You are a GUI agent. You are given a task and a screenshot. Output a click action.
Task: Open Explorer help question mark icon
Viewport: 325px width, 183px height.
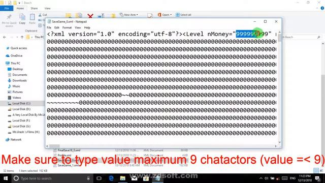click(x=322, y=8)
